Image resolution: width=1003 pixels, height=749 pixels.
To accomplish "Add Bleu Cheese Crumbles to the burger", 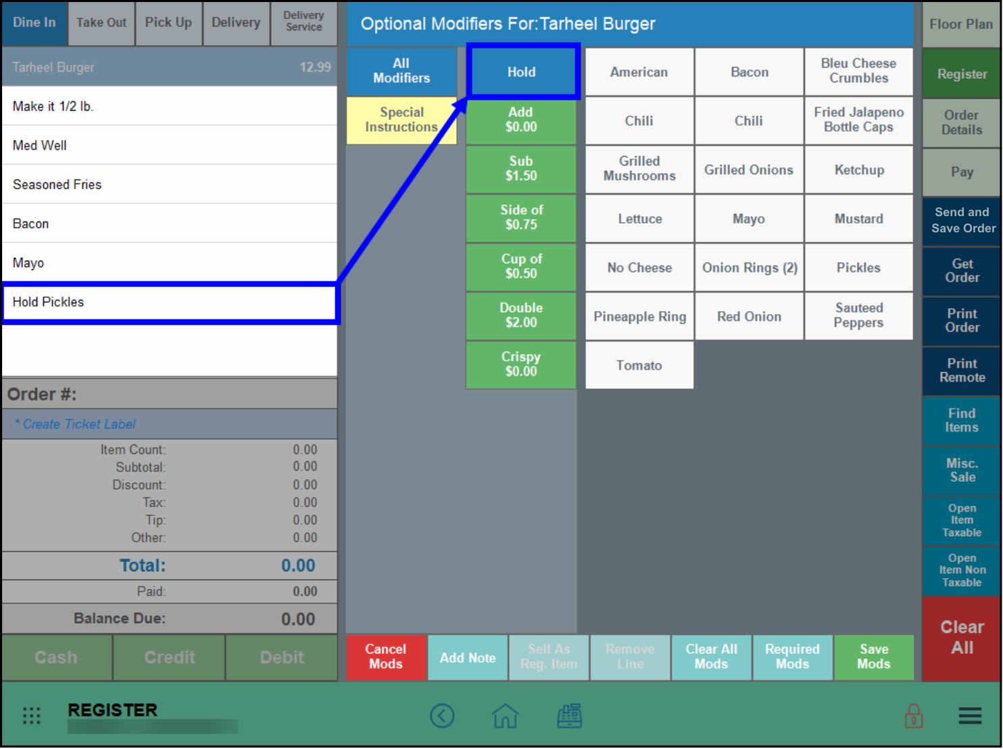I will pos(858,71).
